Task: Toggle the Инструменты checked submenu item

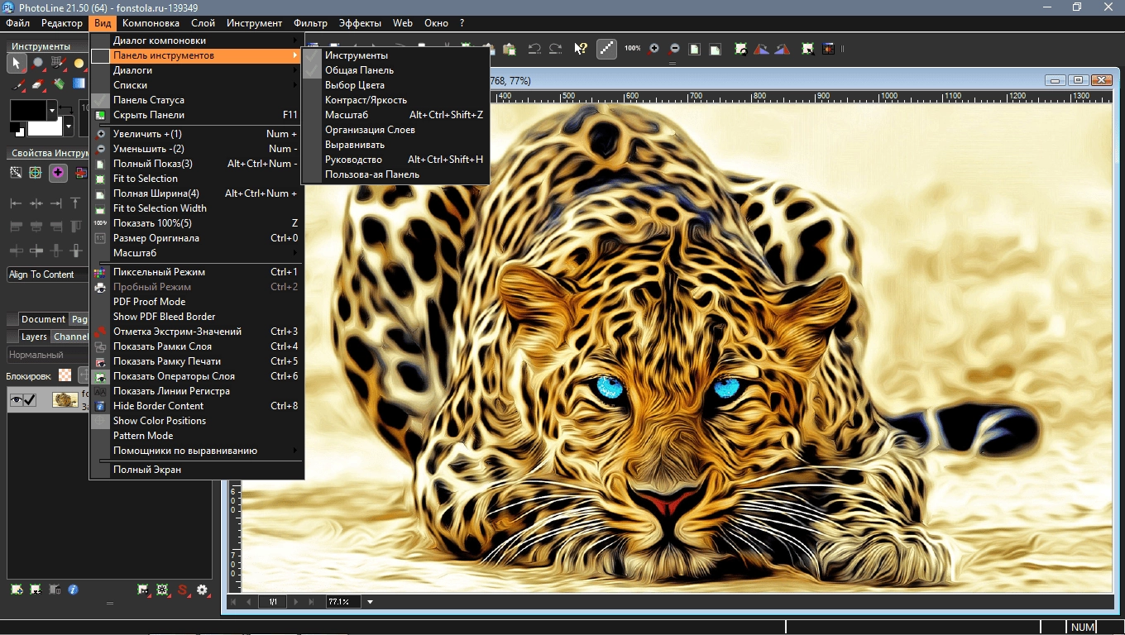Action: [x=395, y=55]
